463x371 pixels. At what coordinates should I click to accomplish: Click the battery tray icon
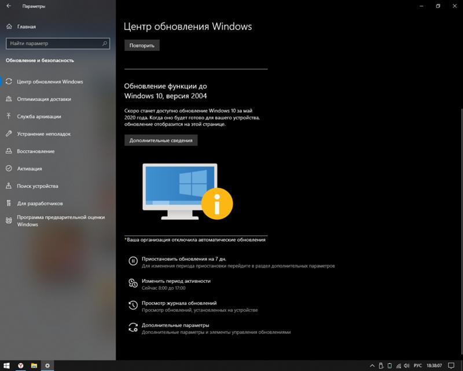click(389, 366)
